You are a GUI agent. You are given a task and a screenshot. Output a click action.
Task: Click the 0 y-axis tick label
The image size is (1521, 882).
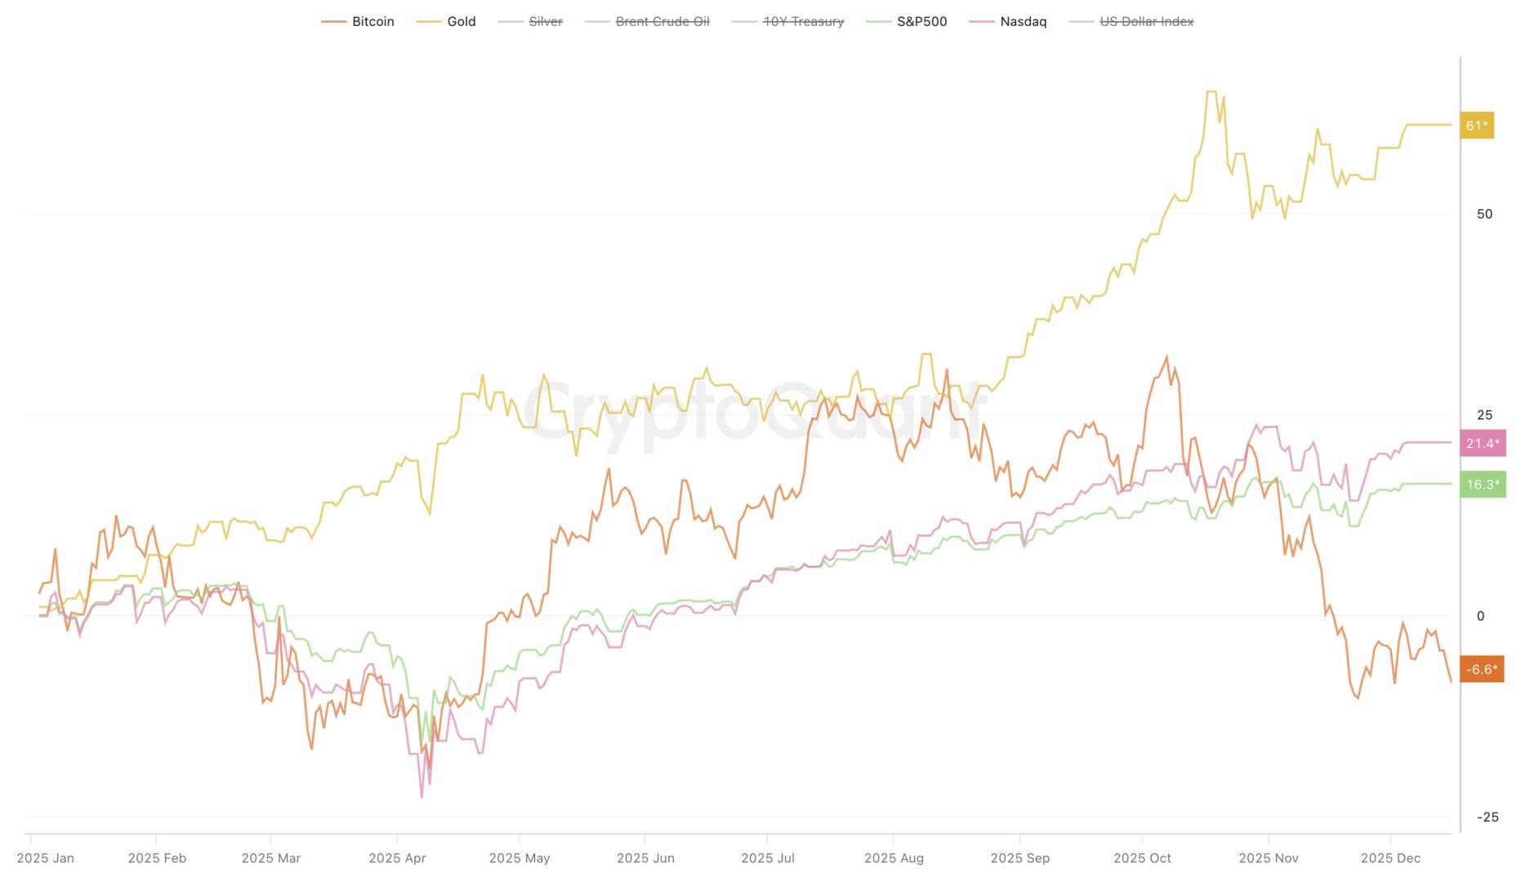[1480, 616]
